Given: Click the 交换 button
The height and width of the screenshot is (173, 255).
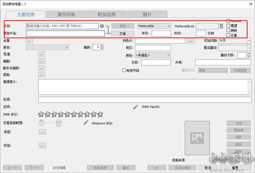Looking at the screenshot, I should tap(122, 33).
